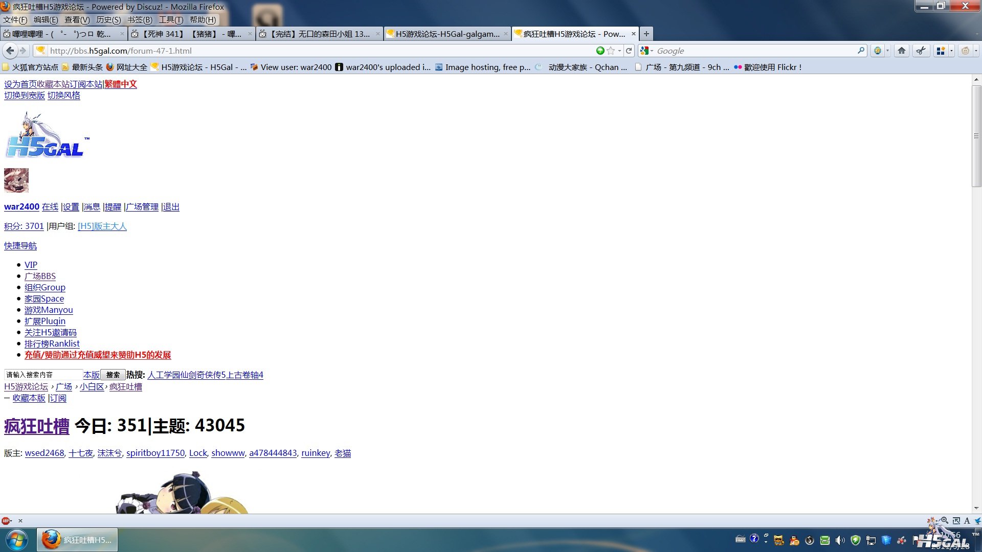The width and height of the screenshot is (982, 552).
Task: Click the reload page icon
Action: (629, 51)
